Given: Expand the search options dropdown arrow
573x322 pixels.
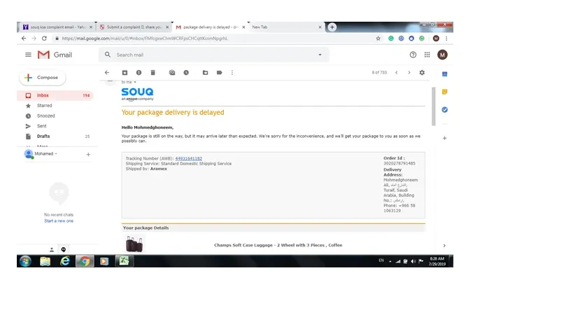Looking at the screenshot, I should (x=320, y=55).
